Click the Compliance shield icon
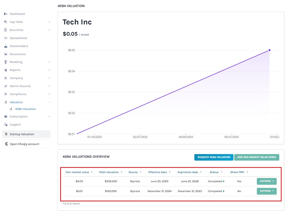Viewport: 285px width, 211px height. [x=6, y=94]
